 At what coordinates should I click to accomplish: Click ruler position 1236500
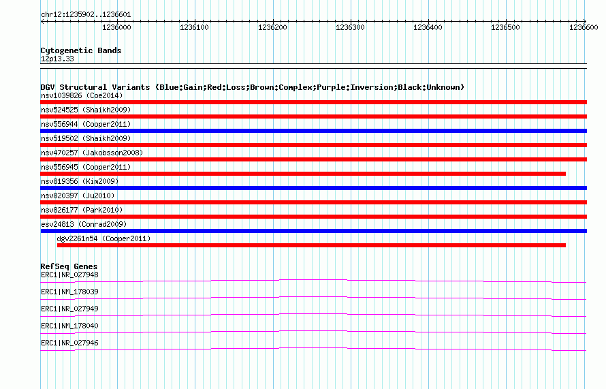tap(505, 27)
